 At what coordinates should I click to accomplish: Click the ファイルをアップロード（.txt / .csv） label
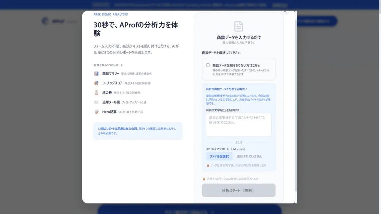pyautogui.click(x=226, y=149)
